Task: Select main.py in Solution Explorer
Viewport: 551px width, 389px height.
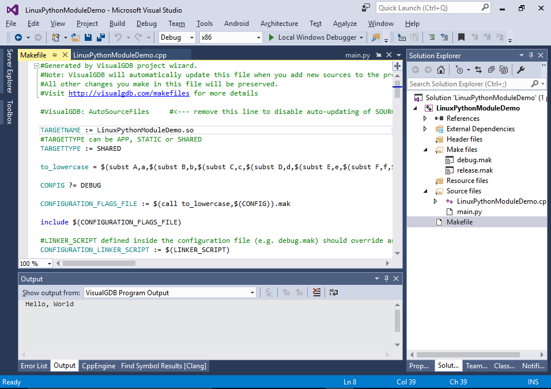Action: (469, 212)
